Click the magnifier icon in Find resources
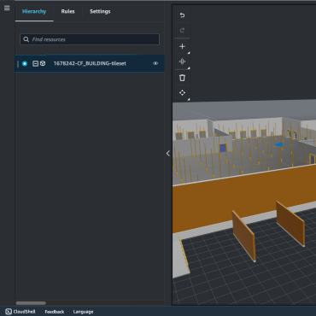This screenshot has height=316, width=316. 26,39
